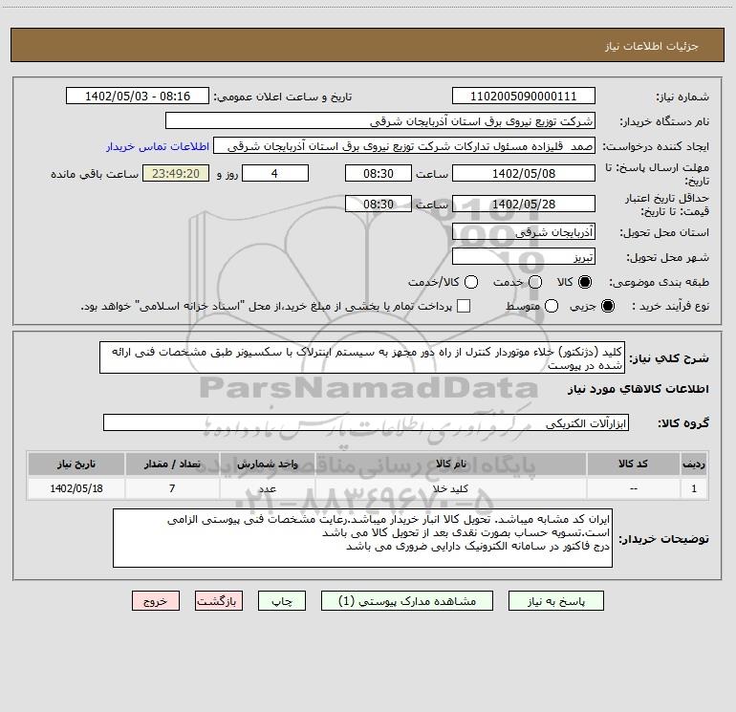The width and height of the screenshot is (736, 712).
Task: Select the کالا/خدمت radio button
Action: 471,282
